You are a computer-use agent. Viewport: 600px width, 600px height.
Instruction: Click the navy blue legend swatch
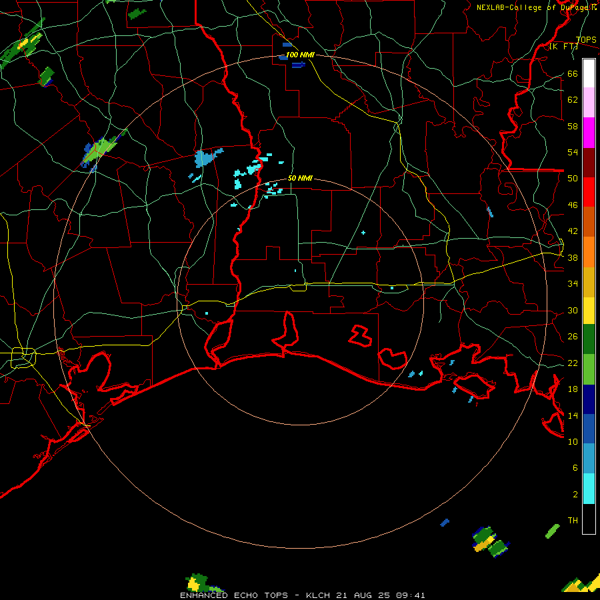coord(589,399)
